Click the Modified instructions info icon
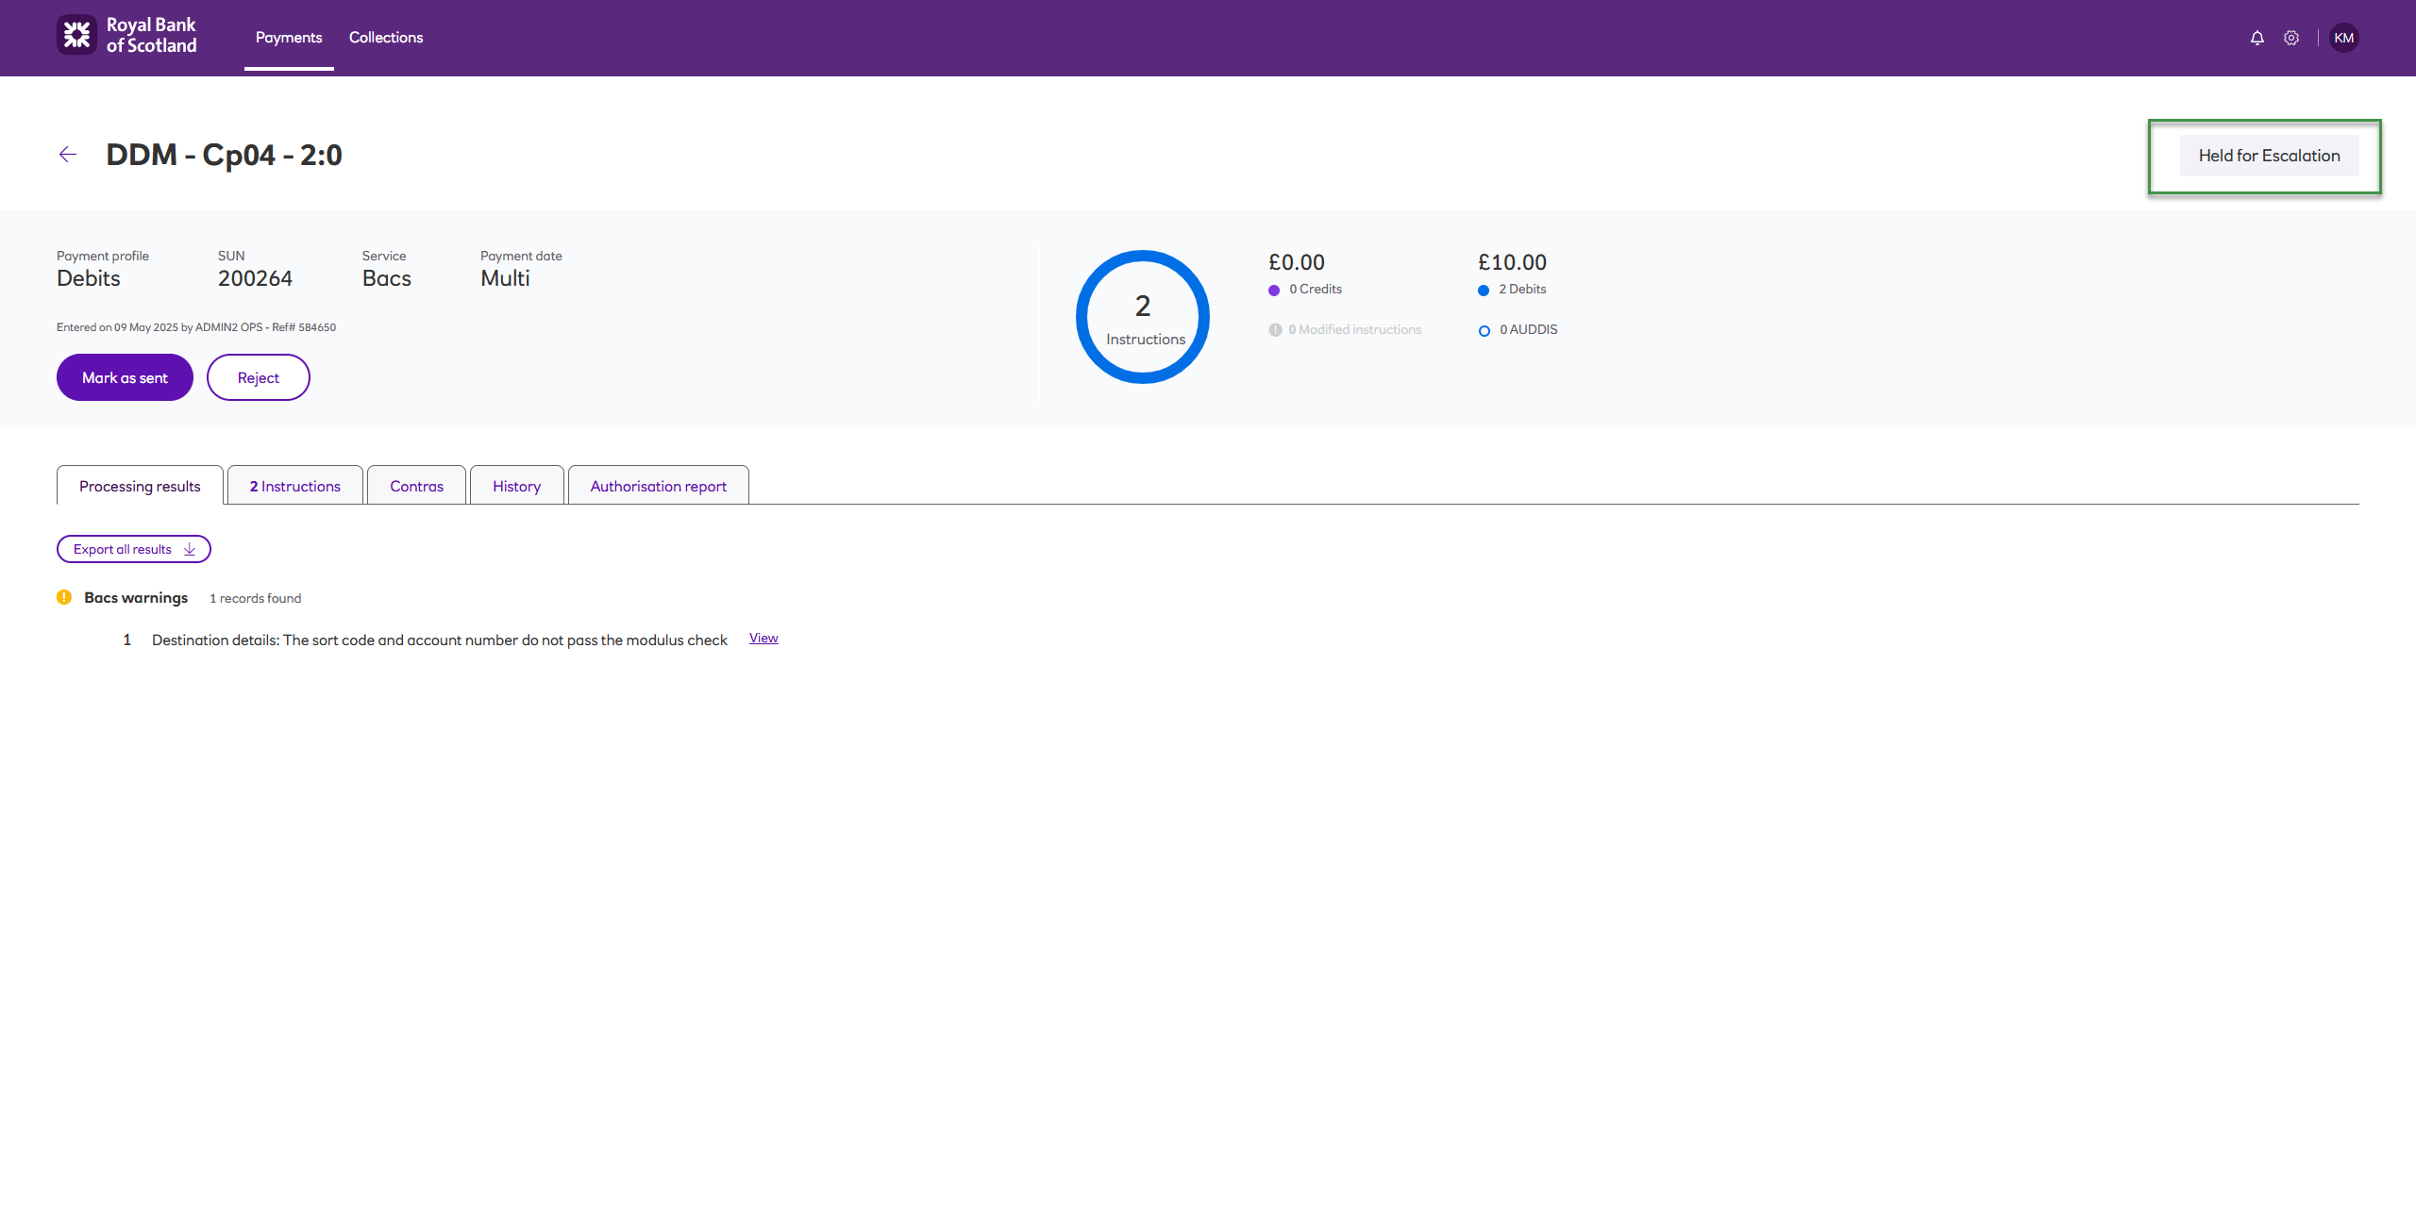 [x=1275, y=330]
